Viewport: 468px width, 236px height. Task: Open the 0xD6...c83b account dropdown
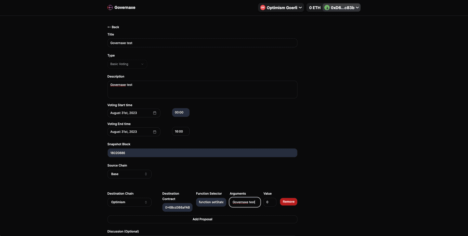(x=342, y=7)
